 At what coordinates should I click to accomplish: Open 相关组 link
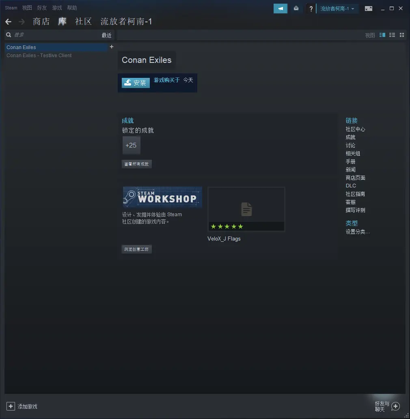353,153
